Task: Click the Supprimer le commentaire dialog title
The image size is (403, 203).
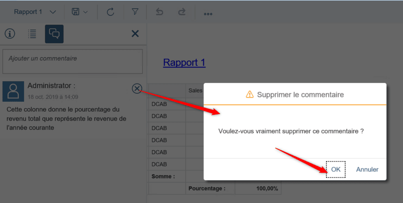Action: 300,95
